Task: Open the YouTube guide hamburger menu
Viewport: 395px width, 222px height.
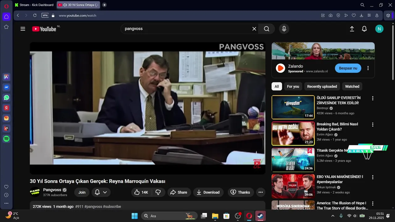Action: pyautogui.click(x=23, y=29)
